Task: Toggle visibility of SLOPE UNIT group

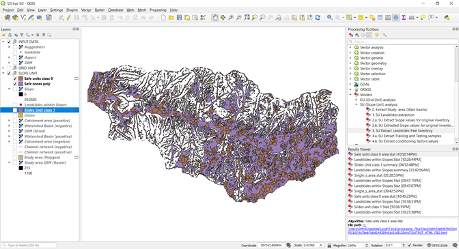Action: pos(9,74)
